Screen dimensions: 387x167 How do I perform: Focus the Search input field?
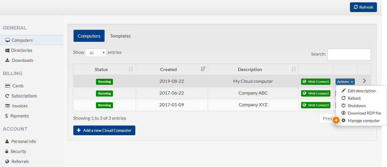(x=349, y=54)
